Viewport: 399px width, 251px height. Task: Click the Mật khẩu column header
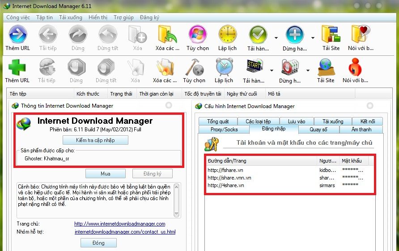[354, 160]
